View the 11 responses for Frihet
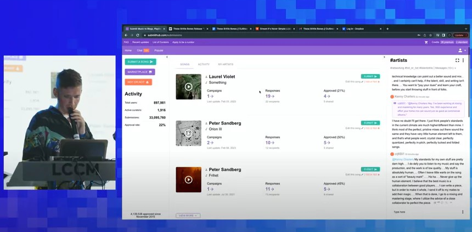 [269, 189]
